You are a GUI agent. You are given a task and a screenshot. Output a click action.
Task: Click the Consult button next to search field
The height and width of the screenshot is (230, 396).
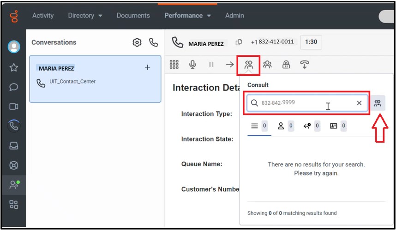click(x=378, y=103)
